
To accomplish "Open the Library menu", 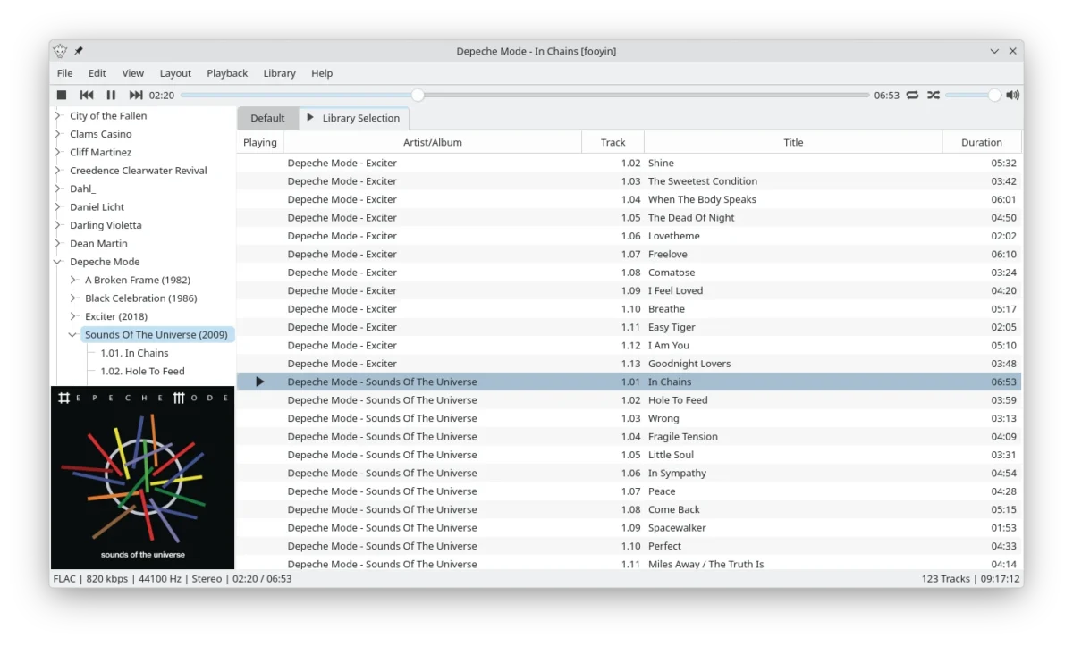I will [280, 73].
